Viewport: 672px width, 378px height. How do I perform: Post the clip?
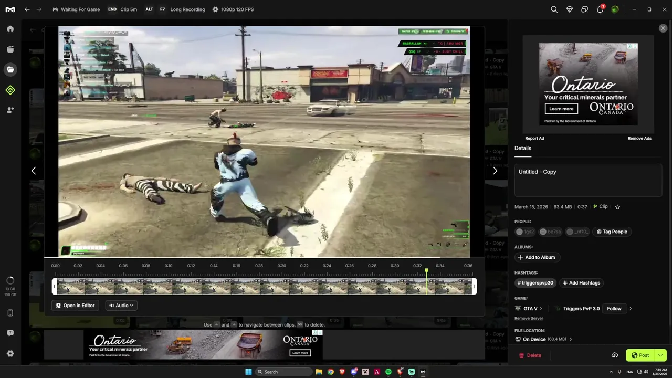(640, 355)
